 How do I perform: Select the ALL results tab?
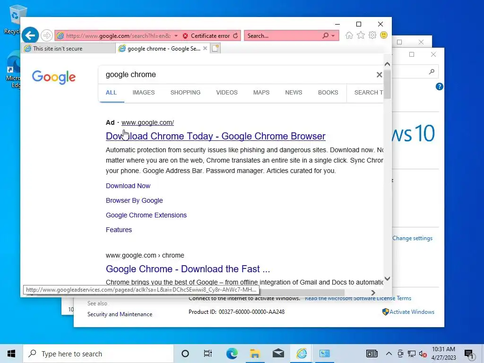click(111, 93)
